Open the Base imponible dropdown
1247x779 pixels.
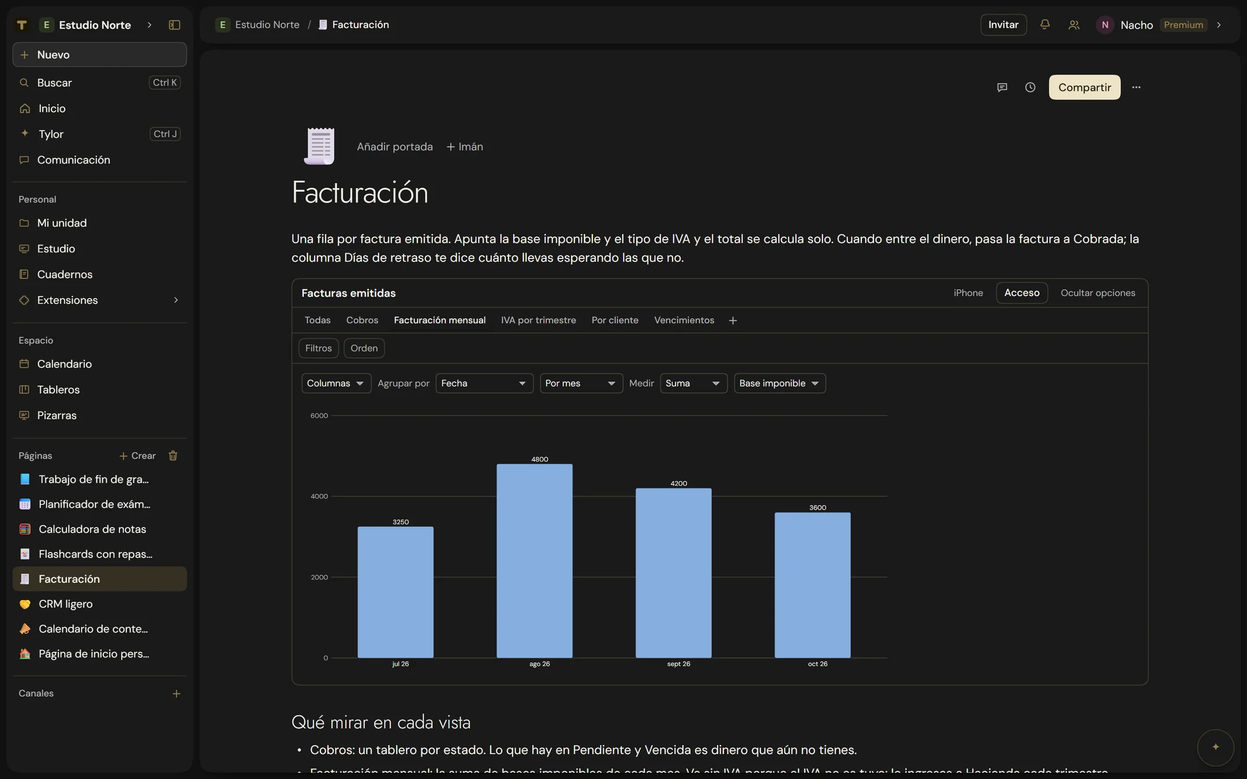pyautogui.click(x=779, y=383)
